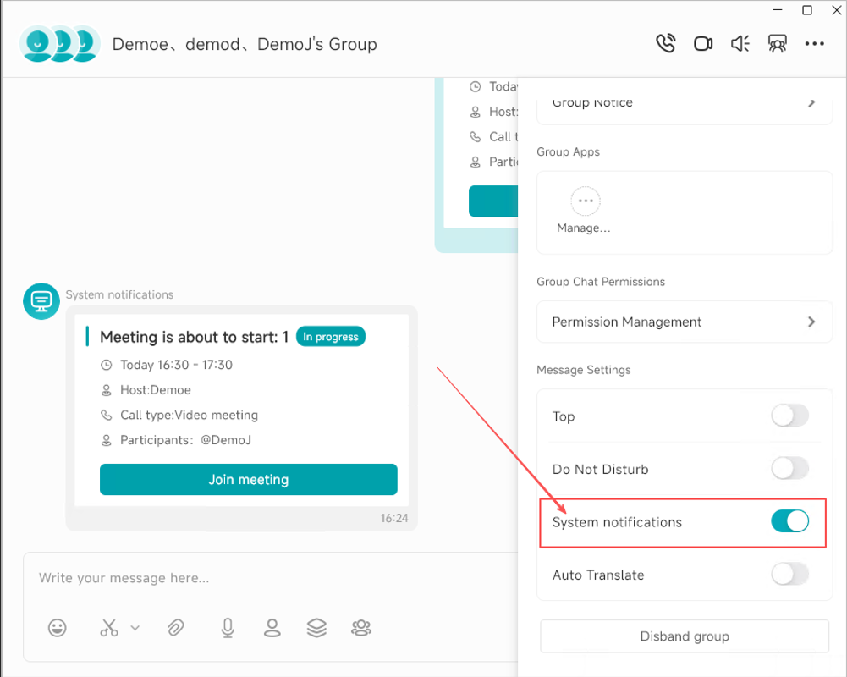Click the 'Meeting is about to start: 1' title
The image size is (847, 677).
click(x=194, y=337)
